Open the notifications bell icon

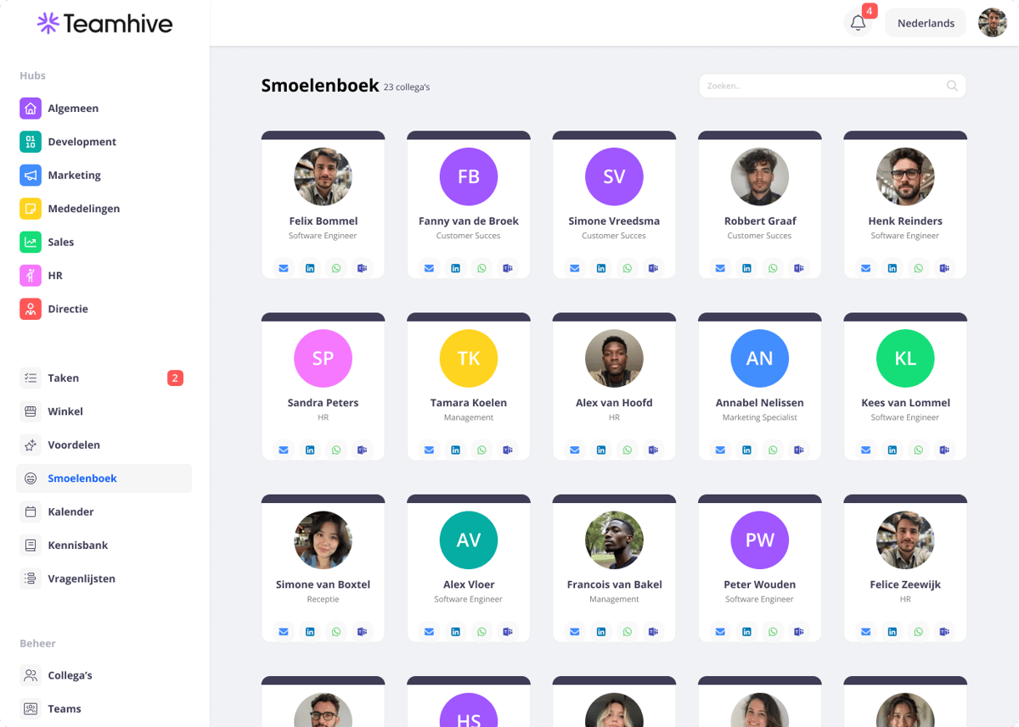(858, 23)
